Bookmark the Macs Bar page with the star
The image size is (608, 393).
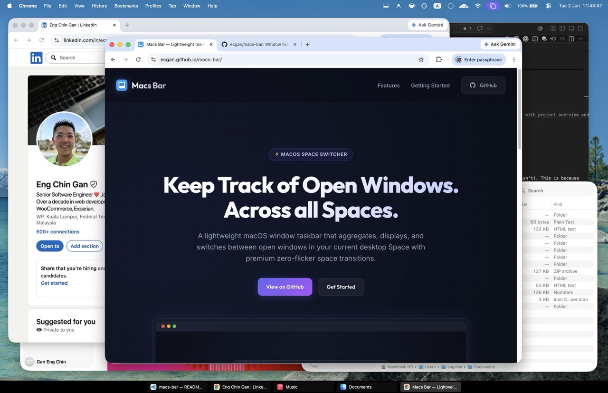421,59
